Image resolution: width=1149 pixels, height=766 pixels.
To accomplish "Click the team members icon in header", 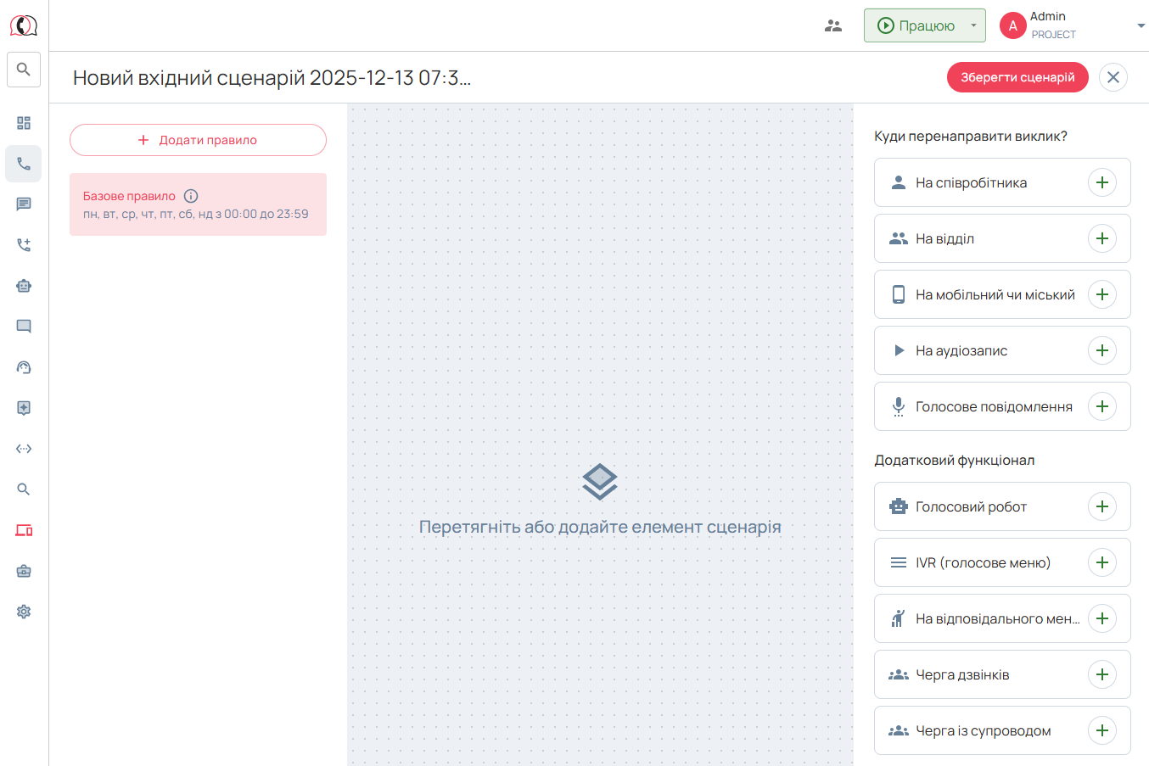I will pyautogui.click(x=833, y=25).
